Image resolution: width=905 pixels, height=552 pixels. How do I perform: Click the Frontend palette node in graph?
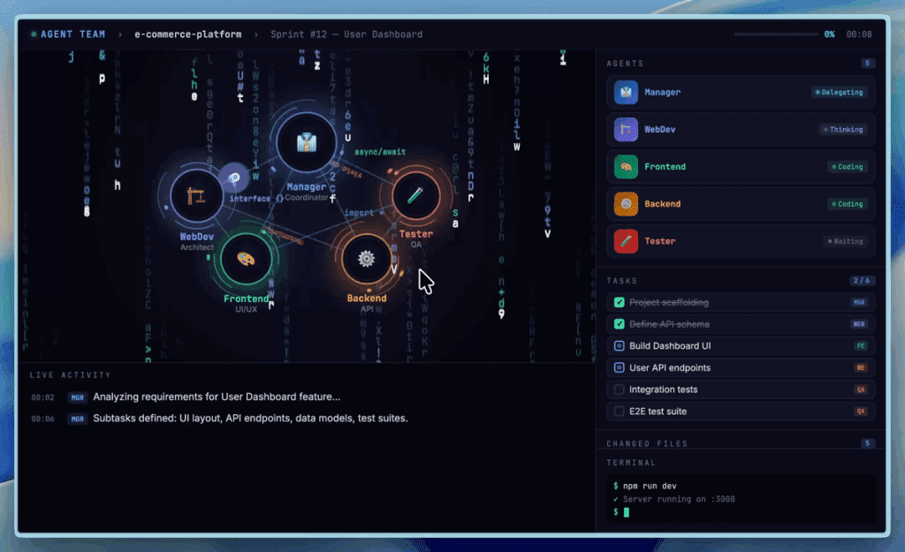pos(247,259)
